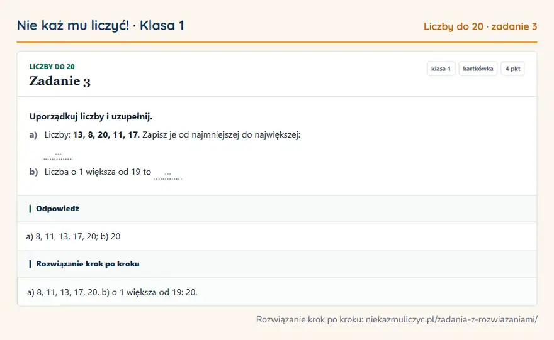Click the 'Odpowiedź' section header
The height and width of the screenshot is (340, 554).
pyautogui.click(x=277, y=209)
